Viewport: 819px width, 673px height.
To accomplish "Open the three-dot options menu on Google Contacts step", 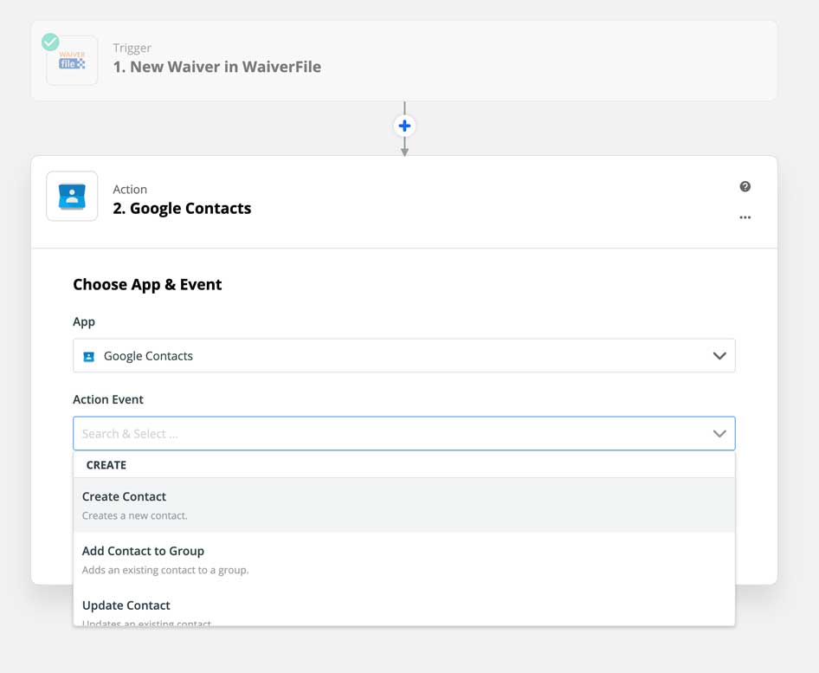I will coord(745,217).
